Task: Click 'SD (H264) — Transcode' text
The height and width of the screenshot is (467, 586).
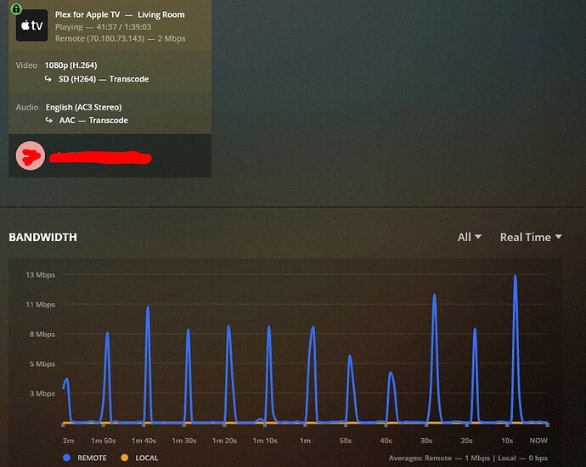Action: 104,79
